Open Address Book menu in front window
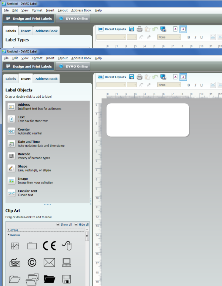The height and width of the screenshot is (286, 222). click(81, 58)
